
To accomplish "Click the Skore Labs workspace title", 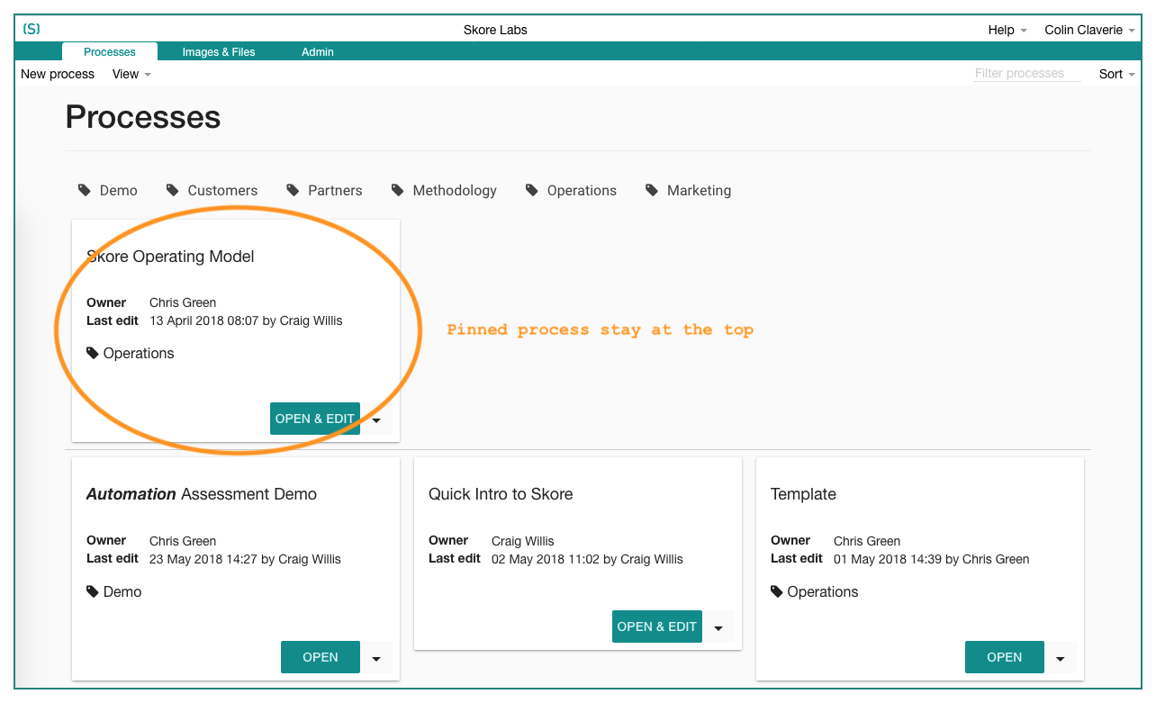I will pos(495,30).
